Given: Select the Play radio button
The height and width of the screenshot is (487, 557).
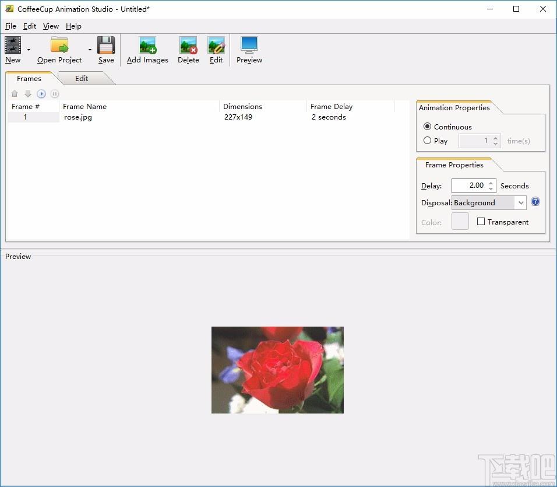Looking at the screenshot, I should coord(427,141).
